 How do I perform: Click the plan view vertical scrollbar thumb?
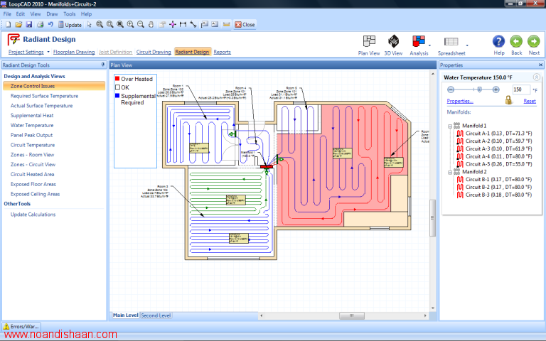click(x=432, y=218)
